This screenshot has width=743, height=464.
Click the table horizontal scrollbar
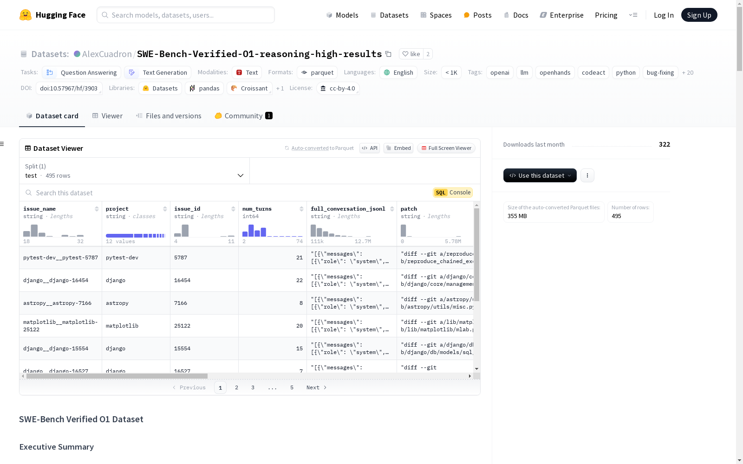point(117,376)
